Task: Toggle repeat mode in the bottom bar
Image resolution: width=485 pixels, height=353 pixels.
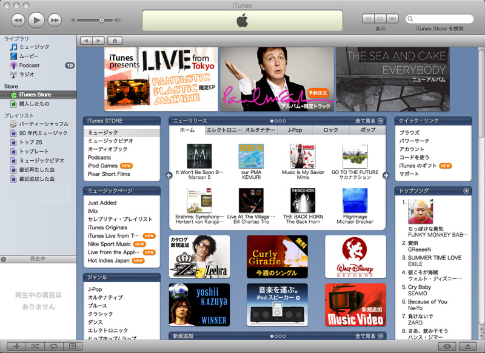Action: click(54, 346)
